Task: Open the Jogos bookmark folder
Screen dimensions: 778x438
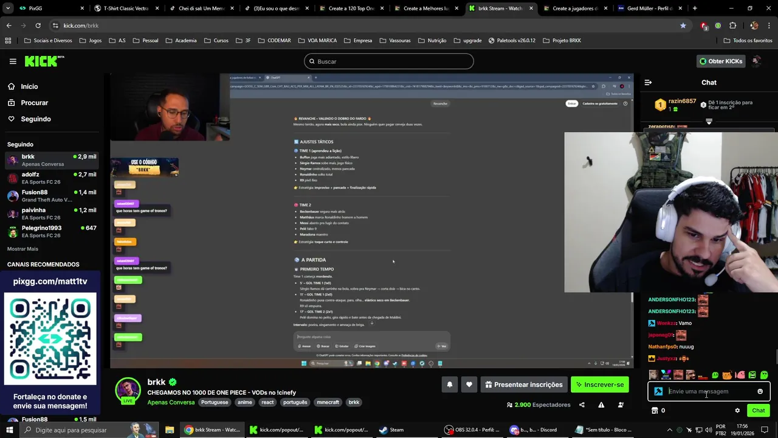Action: (x=90, y=41)
